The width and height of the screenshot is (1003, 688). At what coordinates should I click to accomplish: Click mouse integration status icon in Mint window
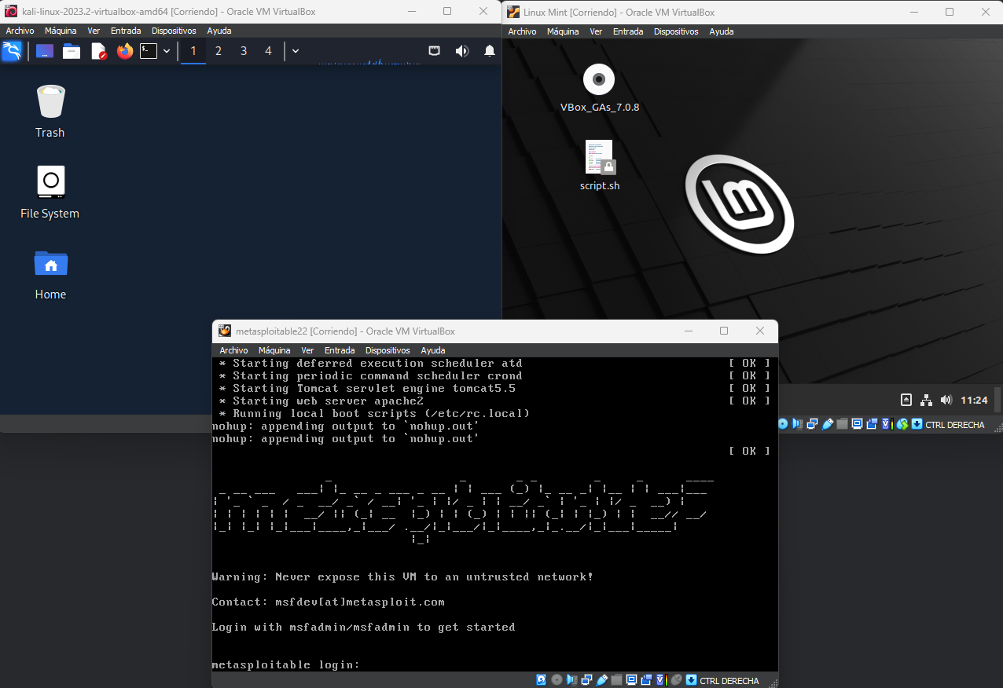point(902,424)
